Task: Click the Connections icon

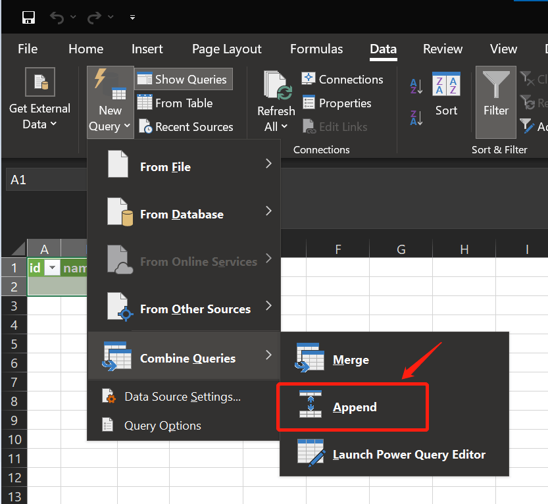Action: tap(342, 79)
